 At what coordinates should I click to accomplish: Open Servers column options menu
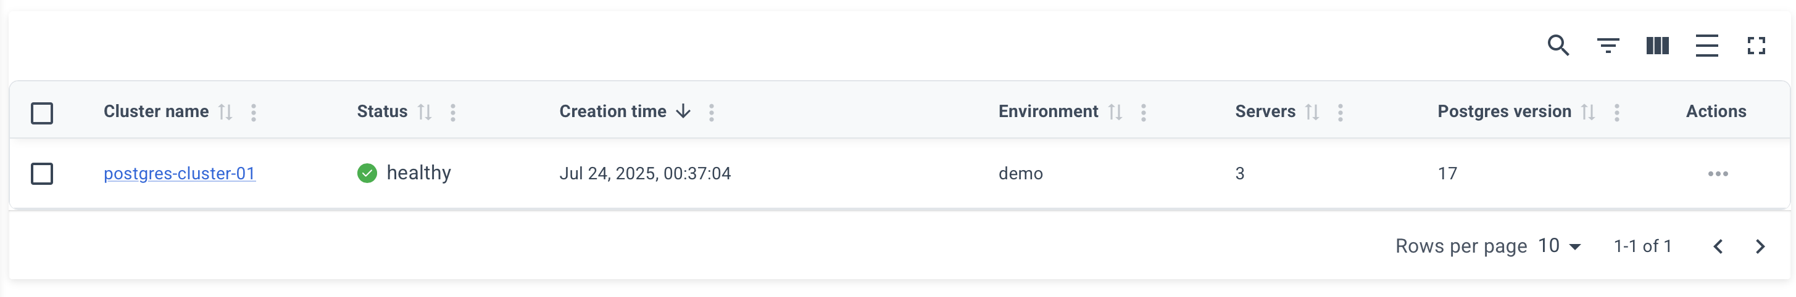click(x=1340, y=112)
